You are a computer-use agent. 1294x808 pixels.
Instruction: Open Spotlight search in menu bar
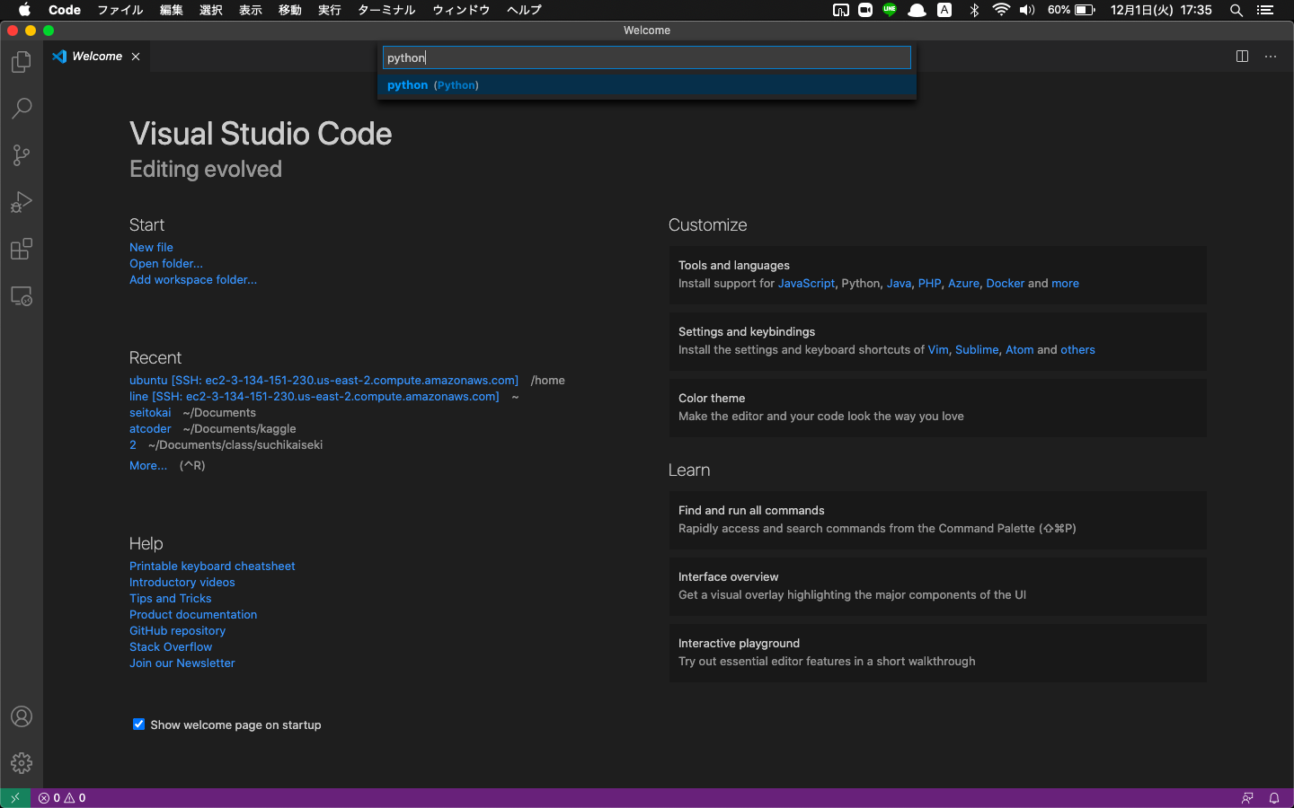(x=1236, y=10)
